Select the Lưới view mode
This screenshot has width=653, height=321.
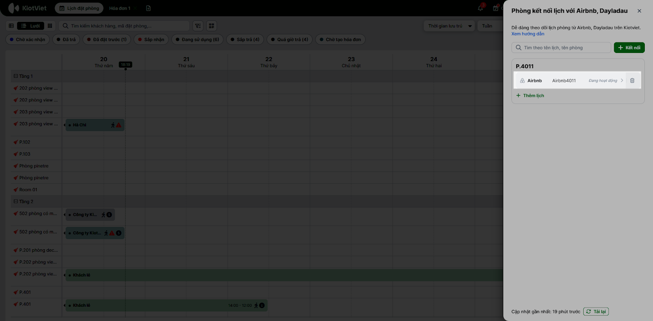[31, 26]
